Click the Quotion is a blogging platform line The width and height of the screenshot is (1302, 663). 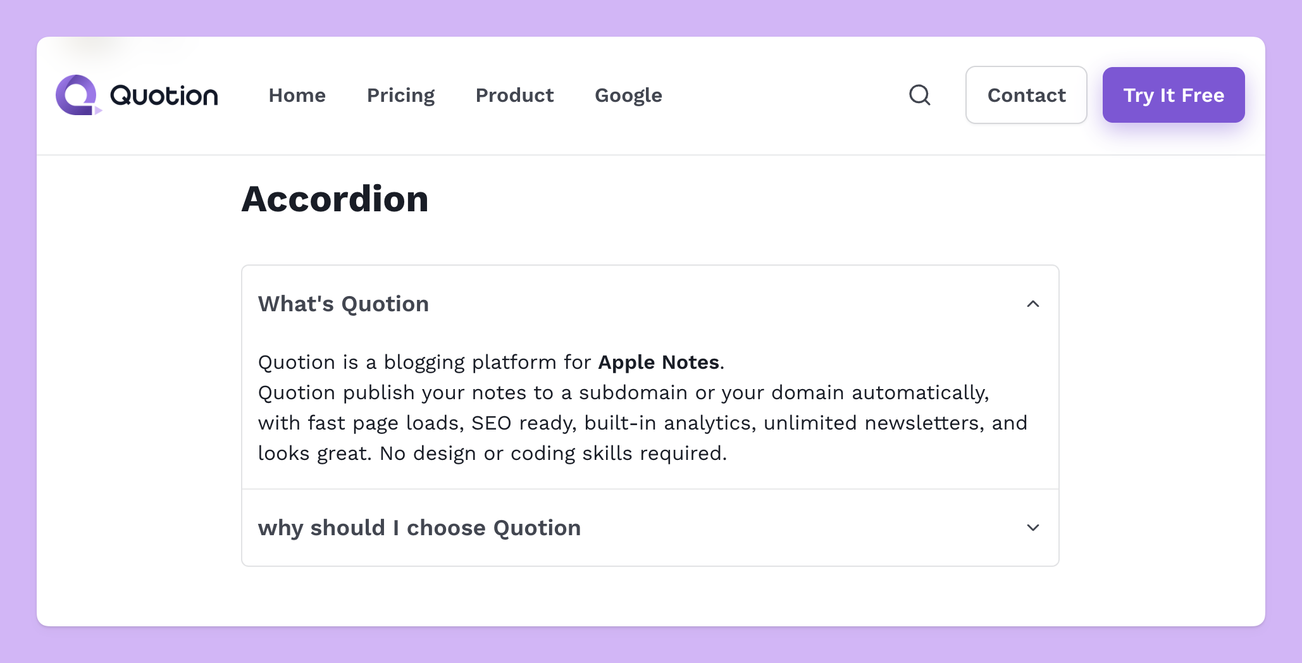pyautogui.click(x=492, y=362)
